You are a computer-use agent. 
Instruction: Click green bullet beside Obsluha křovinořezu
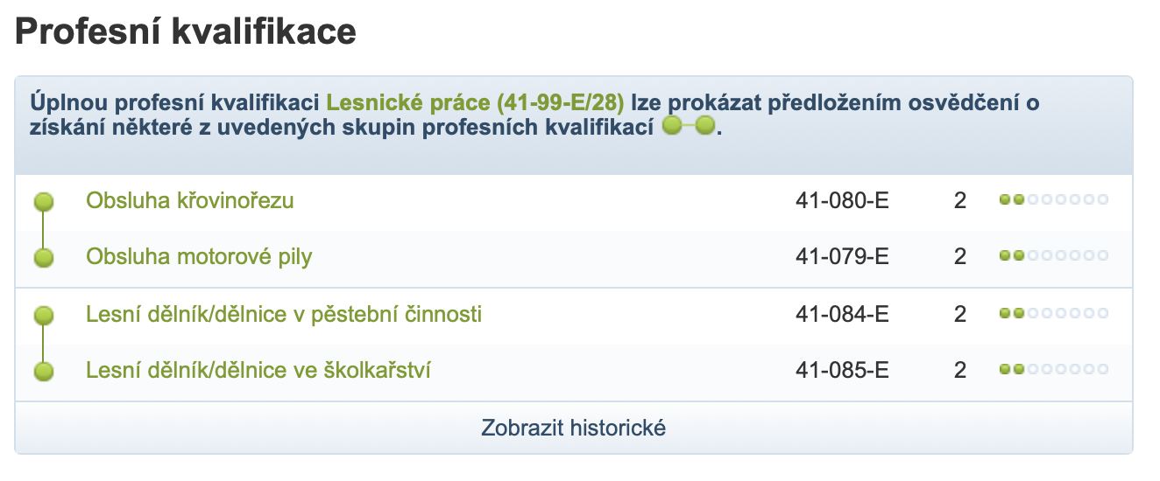coord(44,202)
